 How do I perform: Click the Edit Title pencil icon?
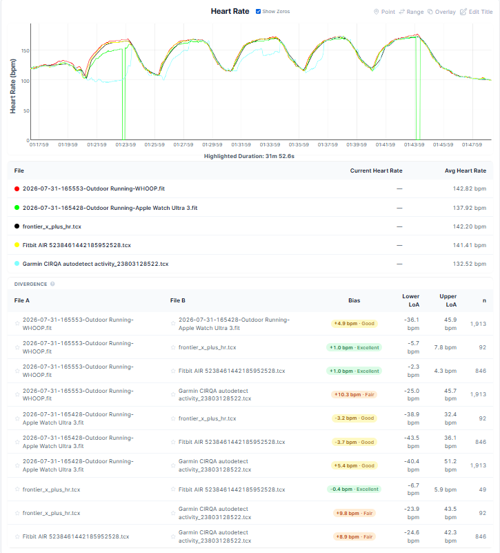(x=463, y=12)
